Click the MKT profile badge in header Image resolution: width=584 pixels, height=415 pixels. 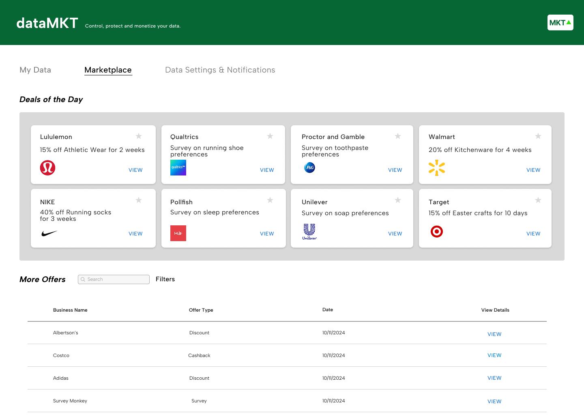pyautogui.click(x=560, y=23)
